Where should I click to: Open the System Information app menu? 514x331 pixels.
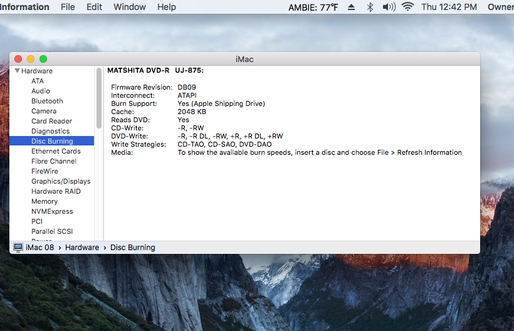[24, 7]
